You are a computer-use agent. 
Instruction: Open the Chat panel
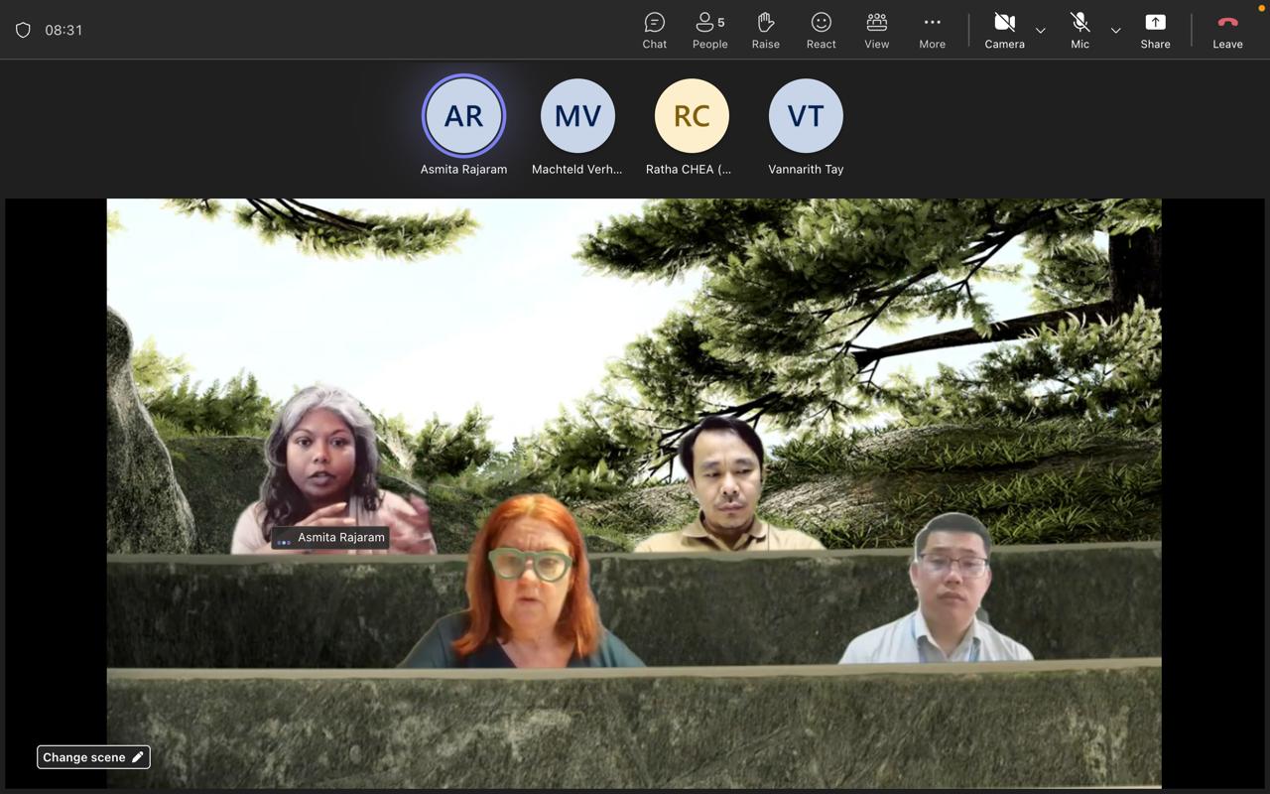[x=654, y=30]
